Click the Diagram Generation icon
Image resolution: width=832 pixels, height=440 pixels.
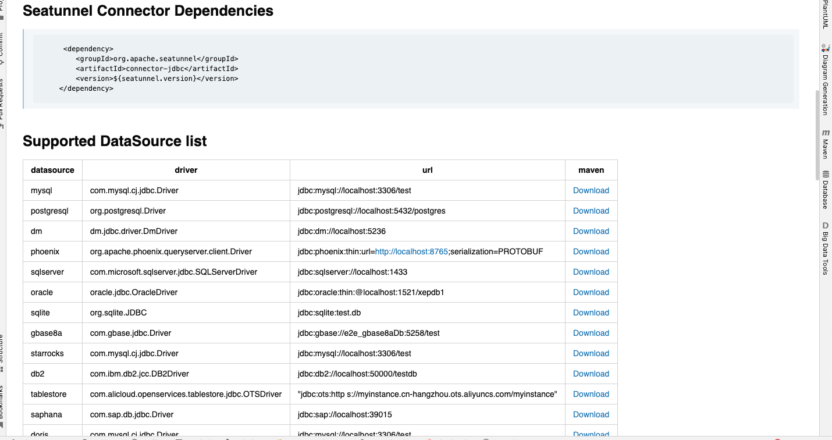point(825,79)
